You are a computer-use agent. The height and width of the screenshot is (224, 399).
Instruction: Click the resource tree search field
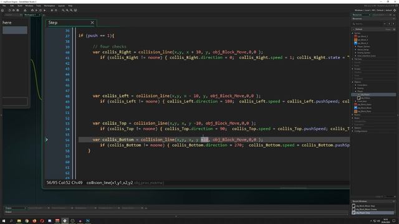pyautogui.click(x=369, y=24)
